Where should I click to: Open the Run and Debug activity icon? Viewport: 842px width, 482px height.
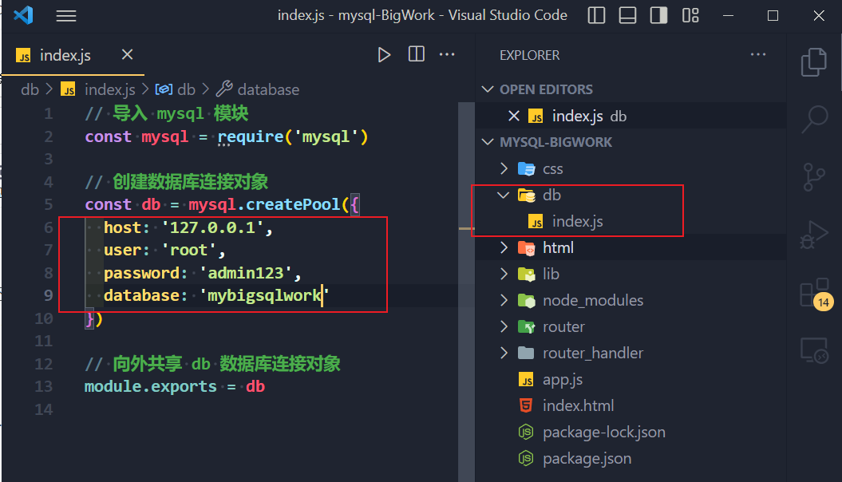(x=814, y=235)
